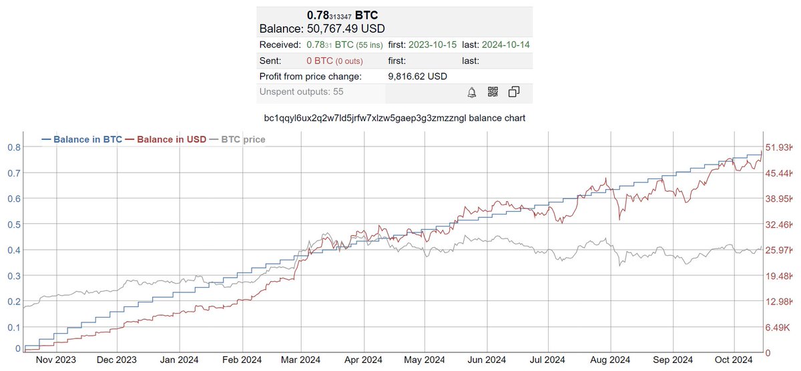Click the 0.4 left axis label
Viewport: 801px width, 371px height.
pyautogui.click(x=13, y=250)
